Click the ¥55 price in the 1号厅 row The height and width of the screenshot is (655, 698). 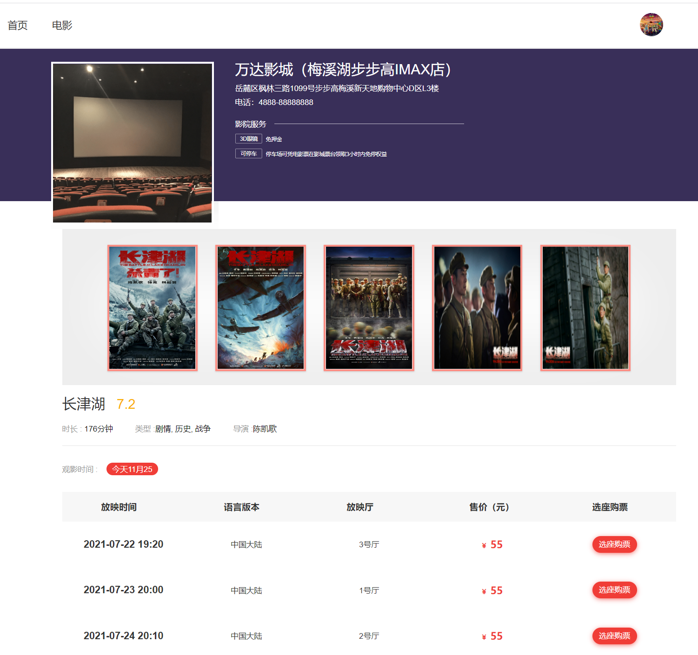click(x=492, y=590)
